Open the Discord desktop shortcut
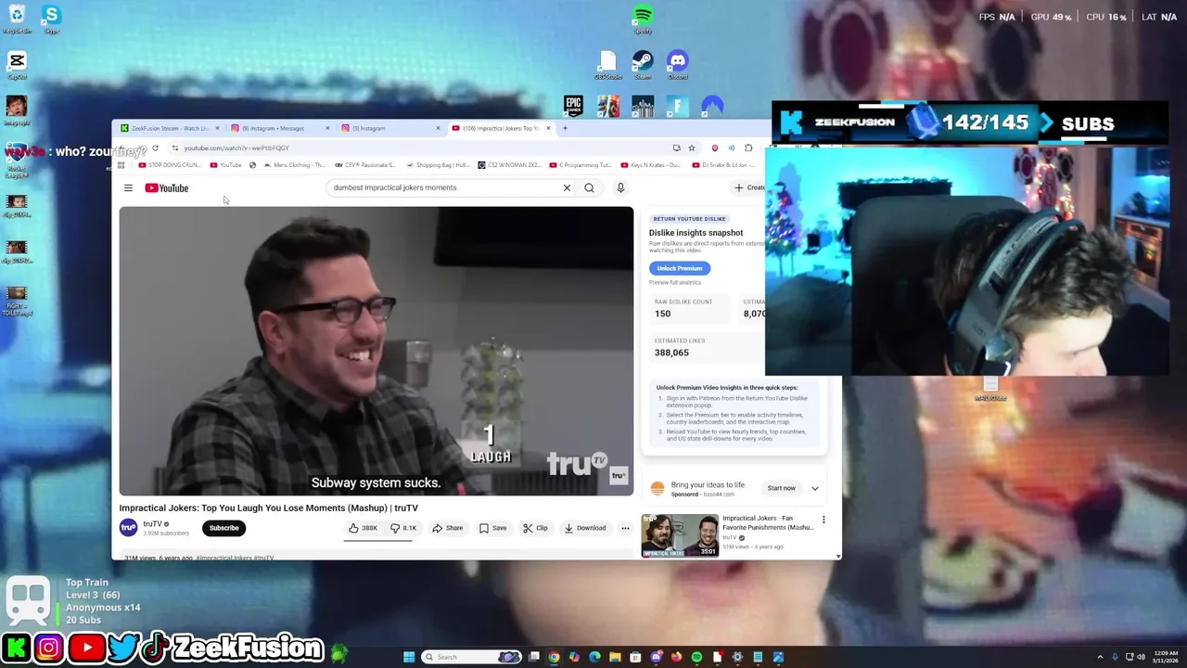This screenshot has height=668, width=1187. pos(678,64)
